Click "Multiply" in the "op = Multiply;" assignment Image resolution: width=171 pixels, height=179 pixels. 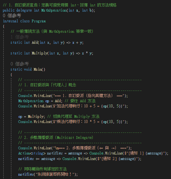36,117
